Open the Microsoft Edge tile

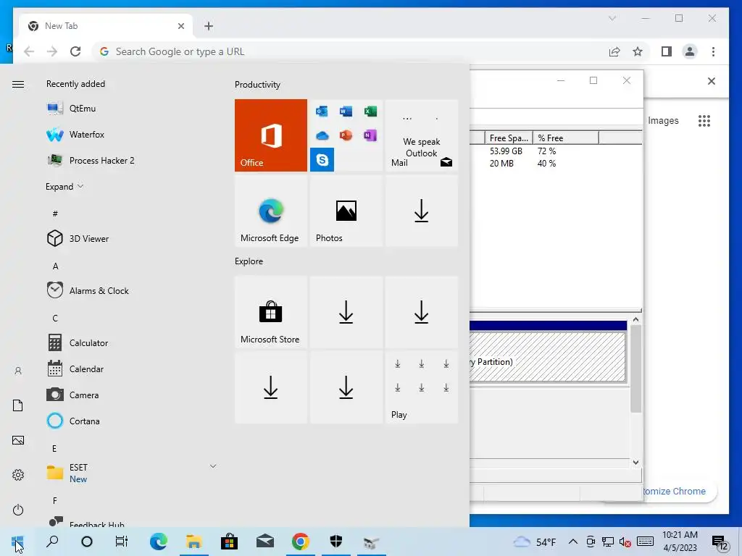(x=271, y=211)
